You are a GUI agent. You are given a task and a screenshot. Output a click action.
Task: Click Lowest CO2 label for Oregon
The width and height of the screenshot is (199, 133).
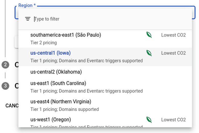173,120
